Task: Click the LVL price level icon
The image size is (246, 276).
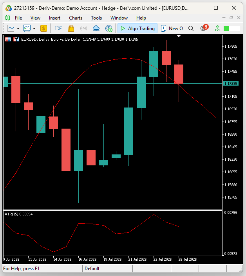Action: click(x=218, y=28)
